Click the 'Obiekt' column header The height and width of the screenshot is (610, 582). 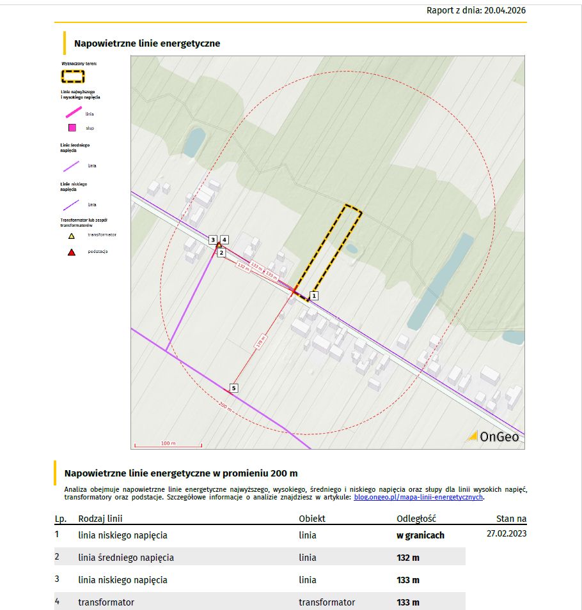[312, 519]
